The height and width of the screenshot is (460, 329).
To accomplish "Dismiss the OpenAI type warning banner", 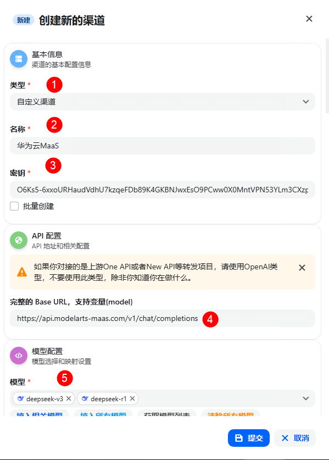I will (302, 268).
